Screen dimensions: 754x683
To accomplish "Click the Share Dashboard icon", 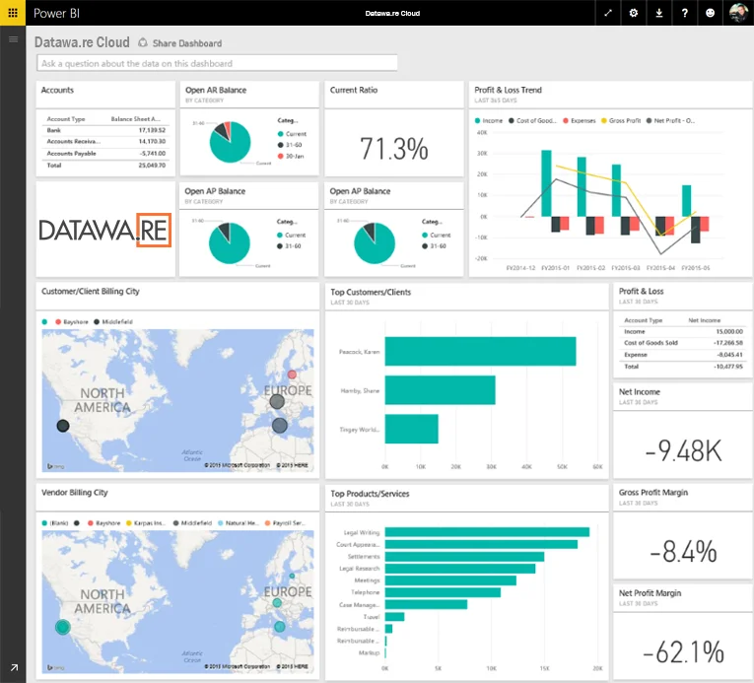I will 143,42.
